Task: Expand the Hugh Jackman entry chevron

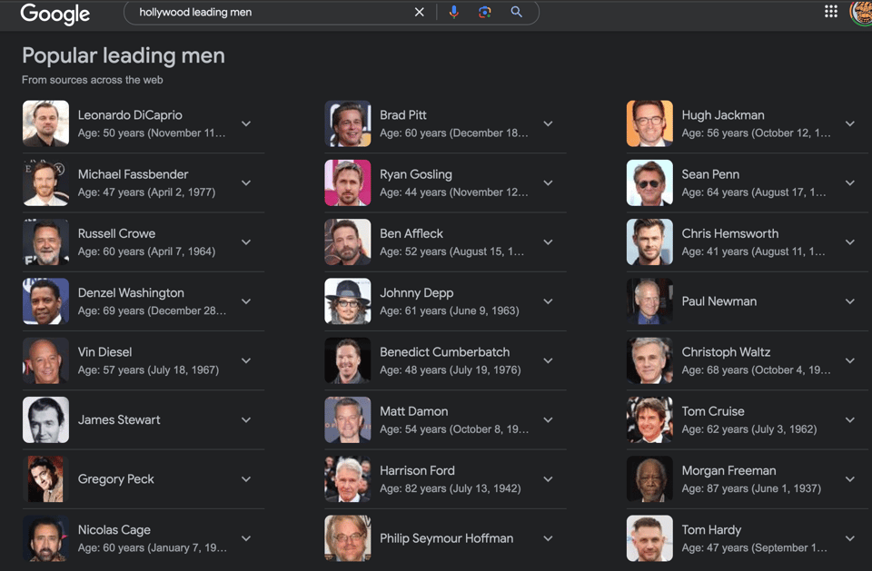Action: 850,123
